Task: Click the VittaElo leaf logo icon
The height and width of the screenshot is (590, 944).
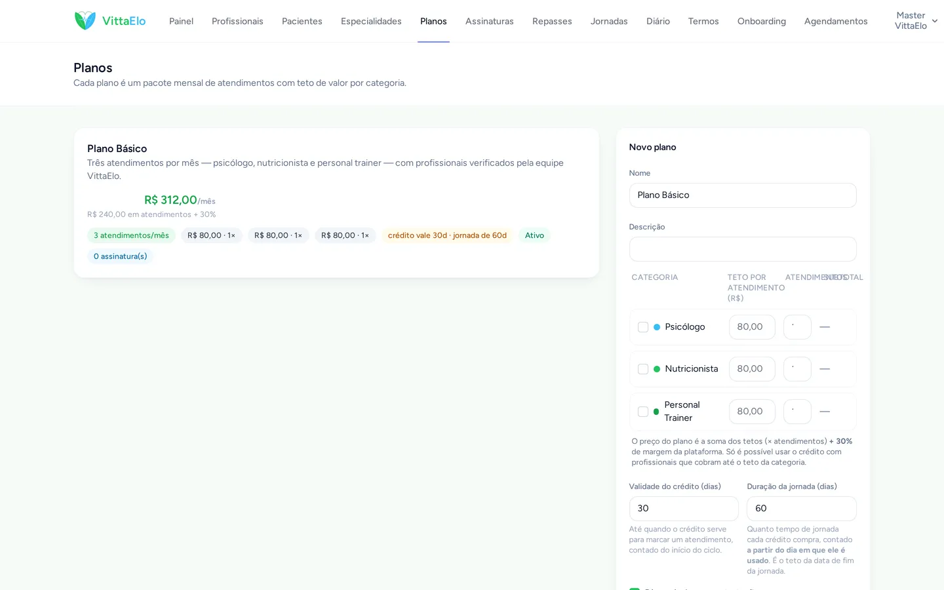Action: click(x=85, y=21)
